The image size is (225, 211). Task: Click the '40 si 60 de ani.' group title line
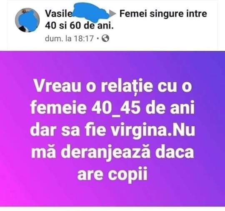(79, 25)
